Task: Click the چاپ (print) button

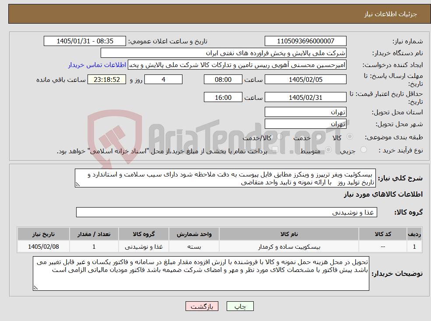Action: click(240, 306)
